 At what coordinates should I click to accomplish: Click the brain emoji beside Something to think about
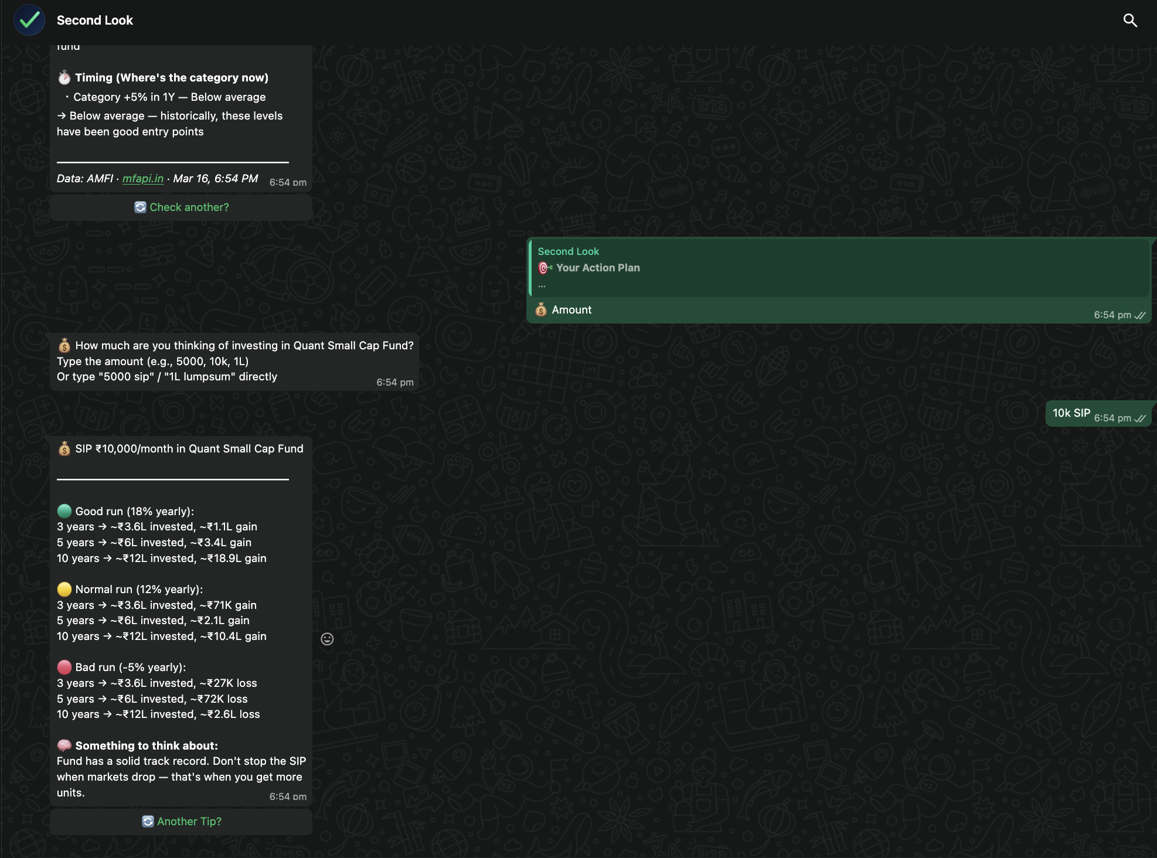[x=64, y=745]
